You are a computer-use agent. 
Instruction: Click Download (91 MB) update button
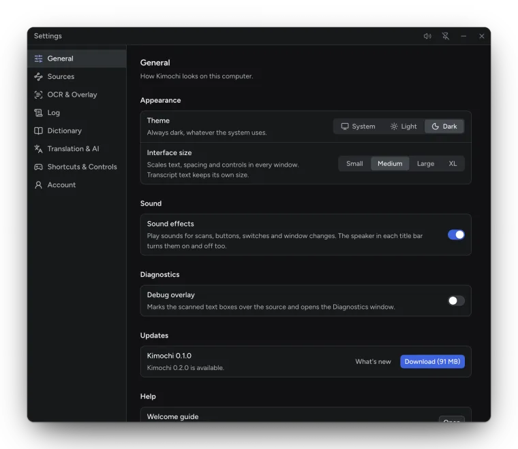[432, 362]
